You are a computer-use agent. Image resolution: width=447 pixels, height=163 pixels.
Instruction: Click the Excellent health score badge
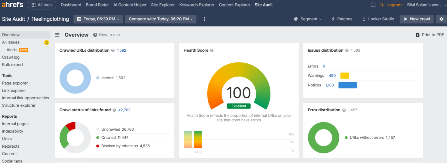pyautogui.click(x=239, y=106)
